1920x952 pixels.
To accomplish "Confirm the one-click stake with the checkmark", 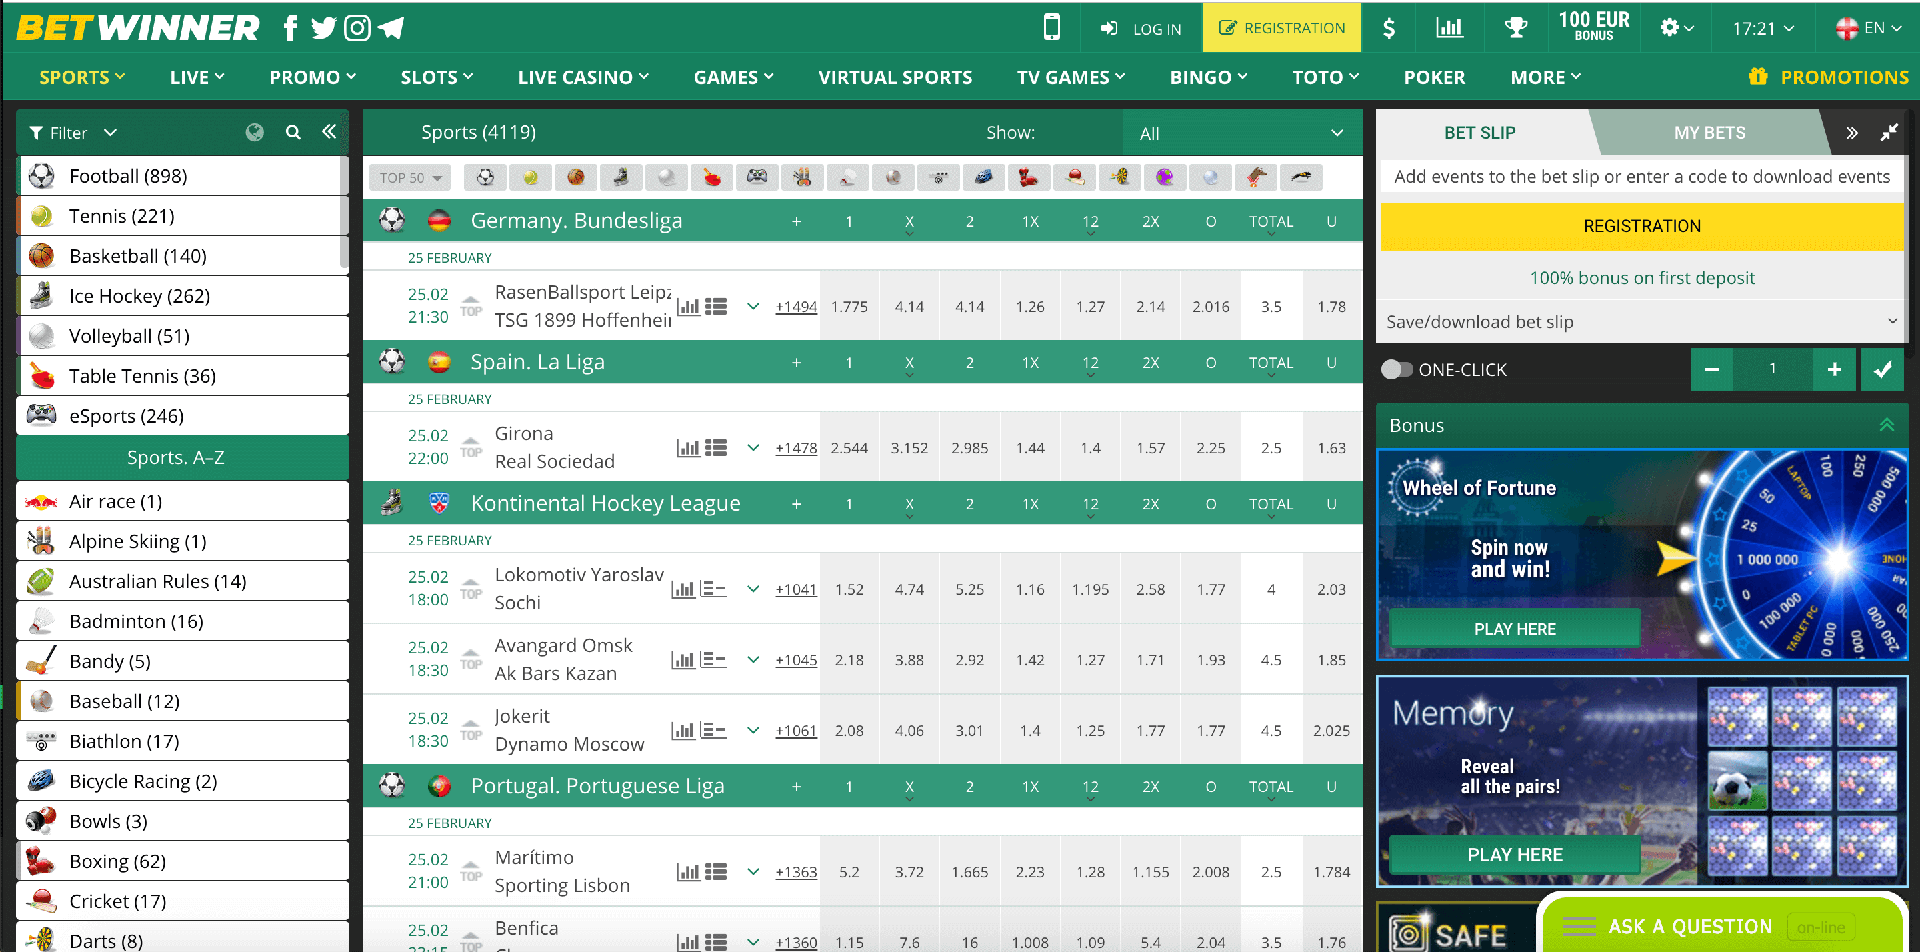I will coord(1883,369).
